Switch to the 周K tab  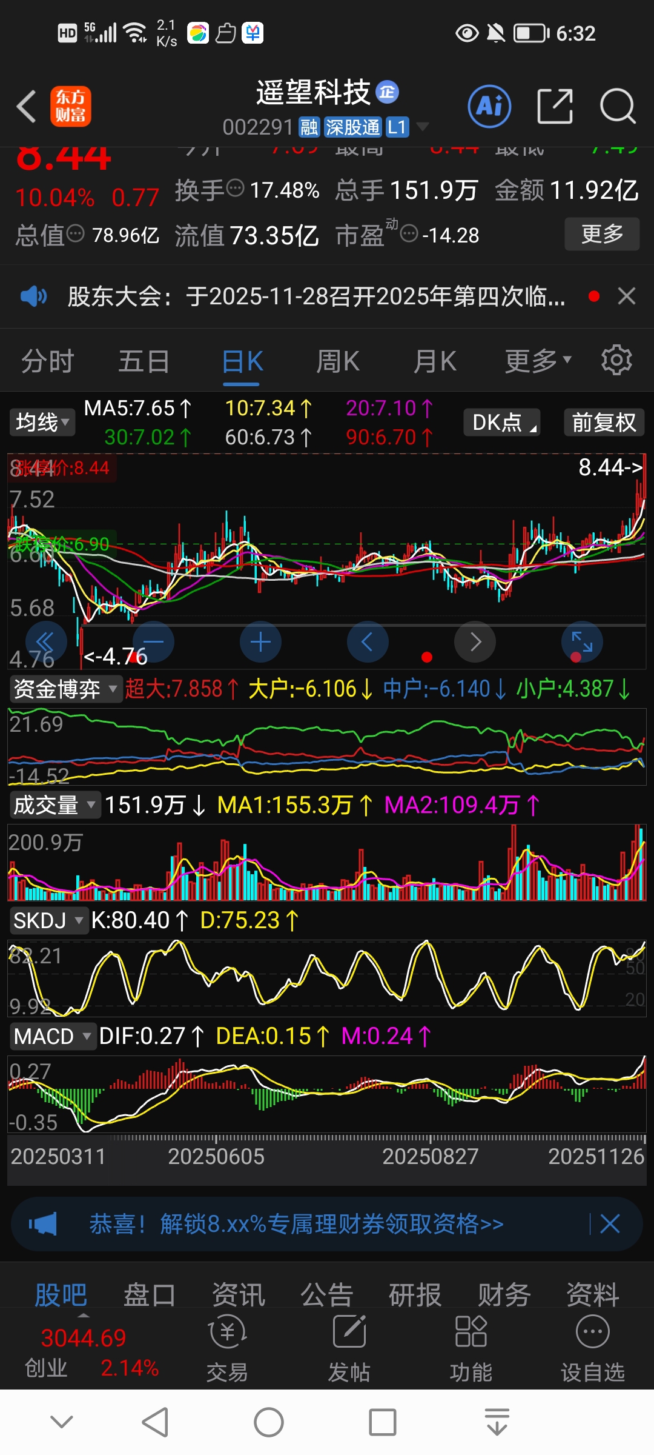coord(338,361)
